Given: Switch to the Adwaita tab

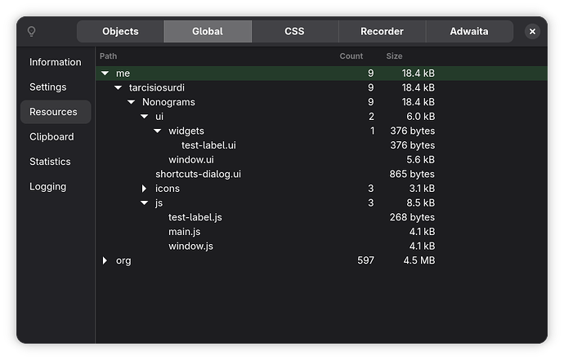Looking at the screenshot, I should (x=470, y=32).
